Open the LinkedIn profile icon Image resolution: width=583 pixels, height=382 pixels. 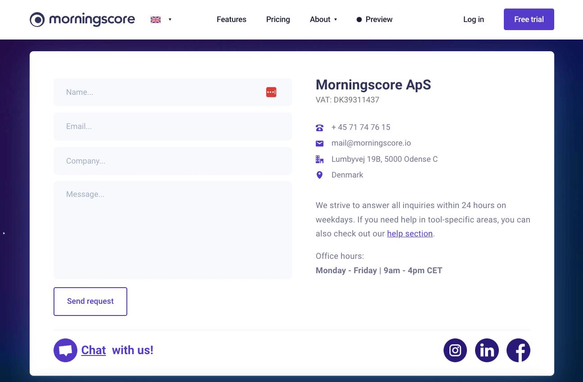pyautogui.click(x=487, y=350)
